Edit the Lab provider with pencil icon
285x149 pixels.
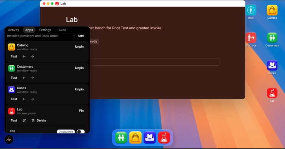(24, 120)
